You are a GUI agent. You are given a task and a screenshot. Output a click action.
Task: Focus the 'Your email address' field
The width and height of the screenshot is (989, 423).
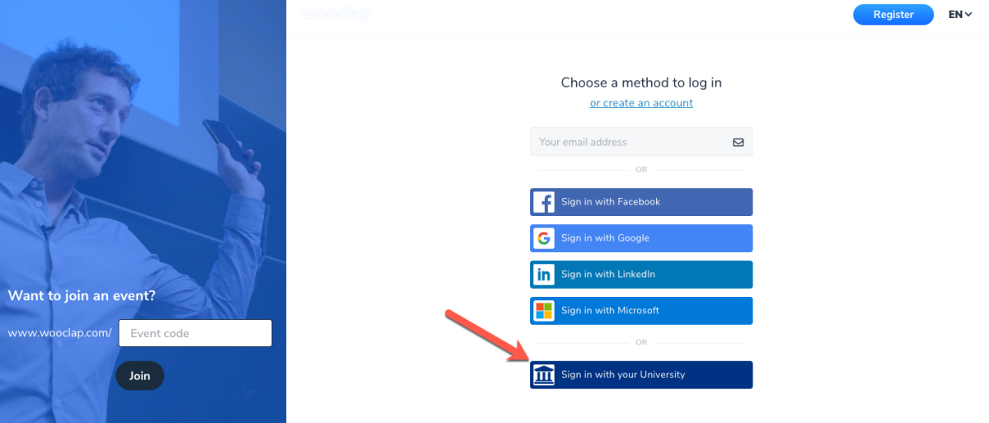click(x=641, y=142)
